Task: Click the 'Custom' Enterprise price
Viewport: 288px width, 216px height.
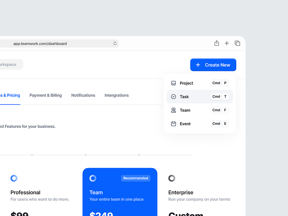Action: coord(186,214)
